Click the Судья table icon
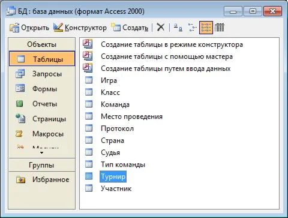 (x=89, y=152)
